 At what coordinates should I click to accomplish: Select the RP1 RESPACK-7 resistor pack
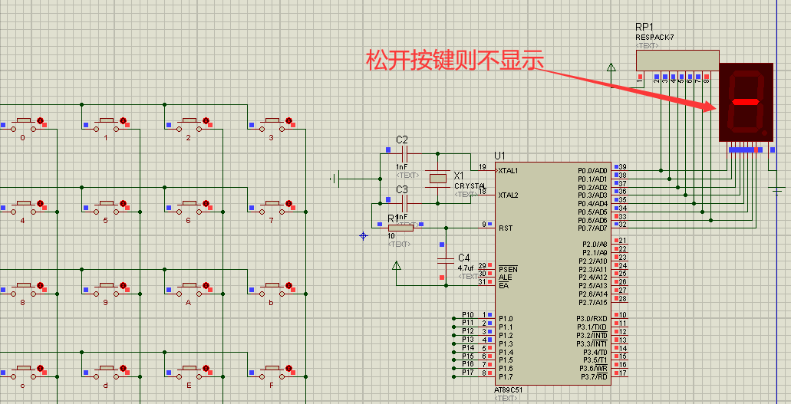(x=677, y=60)
